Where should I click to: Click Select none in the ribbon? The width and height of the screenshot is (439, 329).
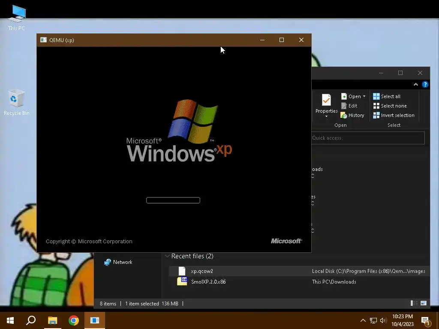[390, 106]
